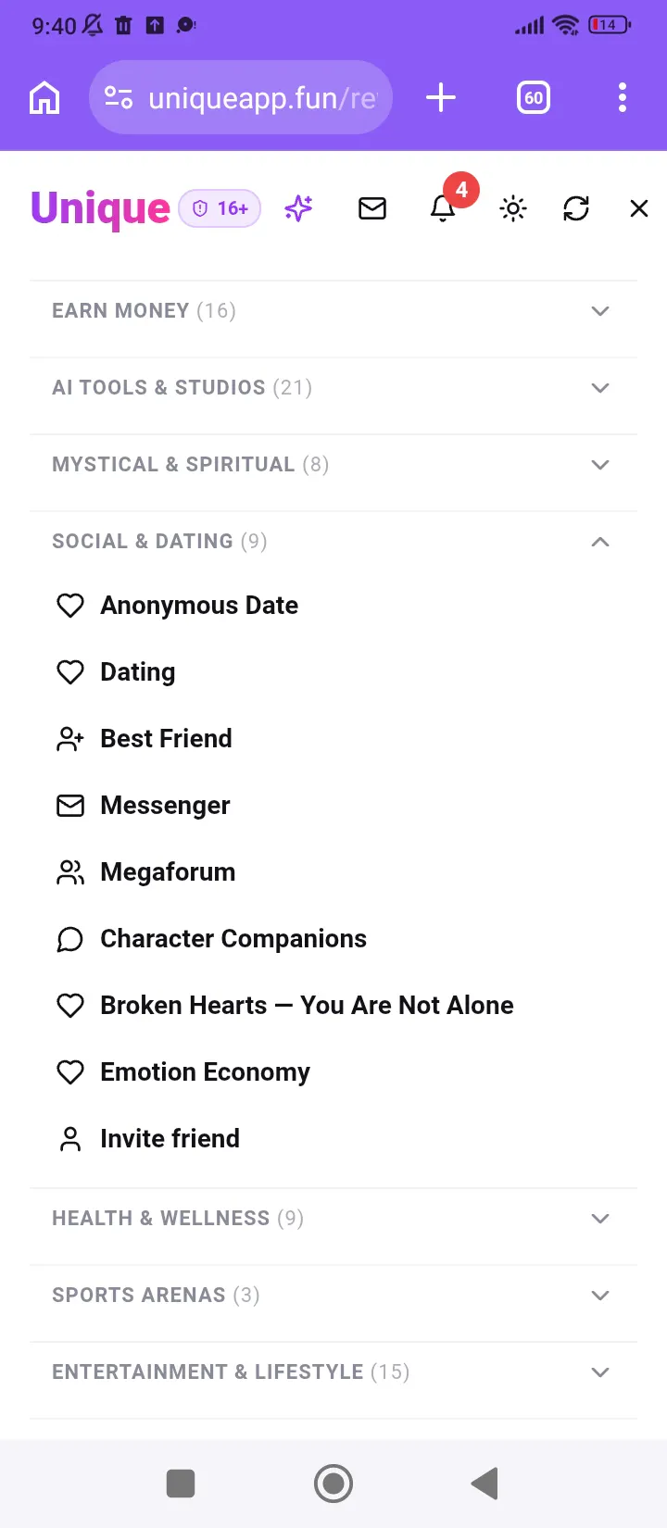Expand the SPORTS ARENAS section
The height and width of the screenshot is (1528, 667).
[x=333, y=1295]
